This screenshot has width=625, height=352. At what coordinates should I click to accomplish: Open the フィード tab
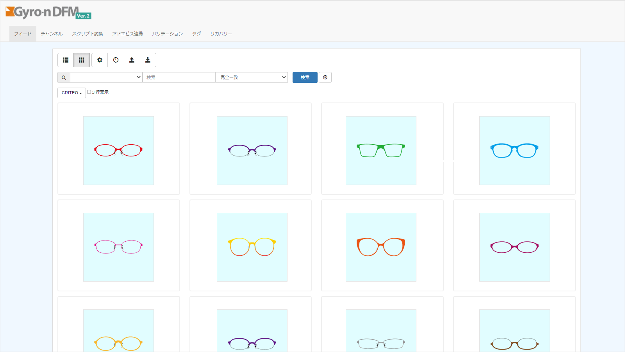(x=23, y=34)
